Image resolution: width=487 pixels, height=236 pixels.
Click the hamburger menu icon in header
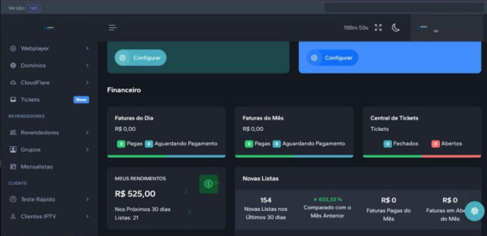pyautogui.click(x=113, y=28)
